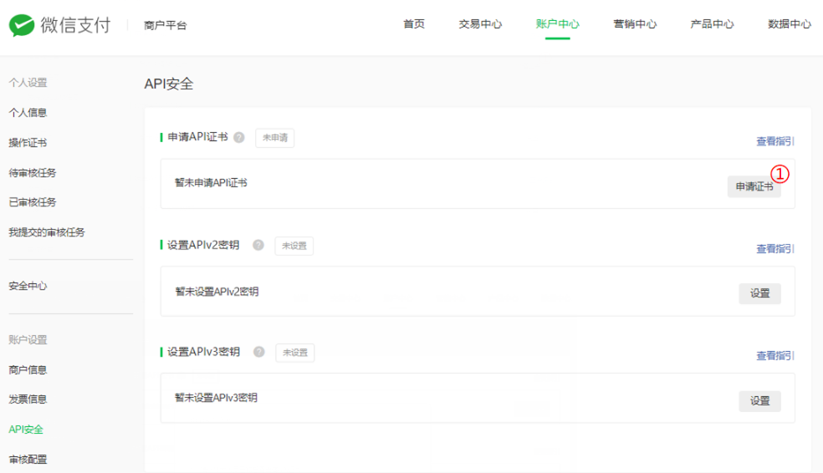The image size is (823, 473).
Task: Open 商户信息 under 账户设置
Action: pyautogui.click(x=28, y=369)
